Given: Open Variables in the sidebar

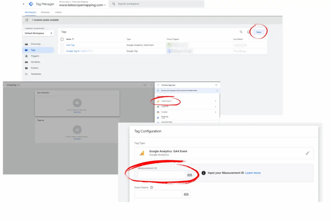Looking at the screenshot, I should [x=35, y=62].
